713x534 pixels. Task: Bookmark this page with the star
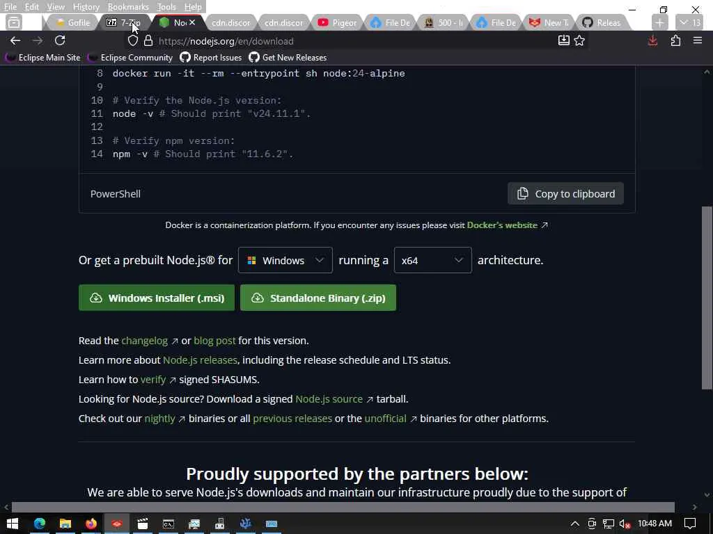(x=579, y=41)
